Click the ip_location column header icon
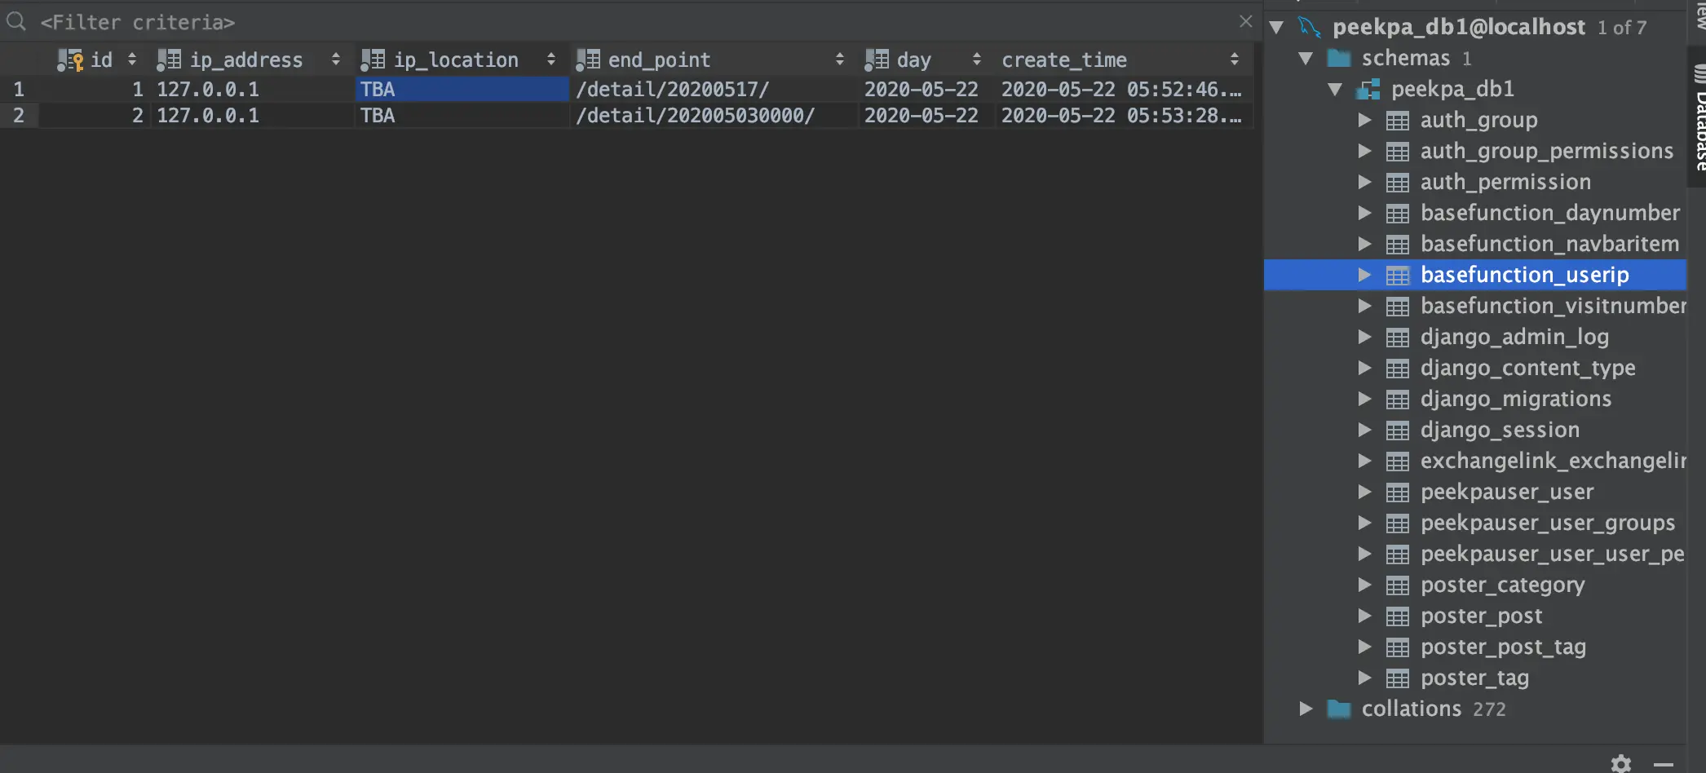1706x773 pixels. [x=373, y=60]
